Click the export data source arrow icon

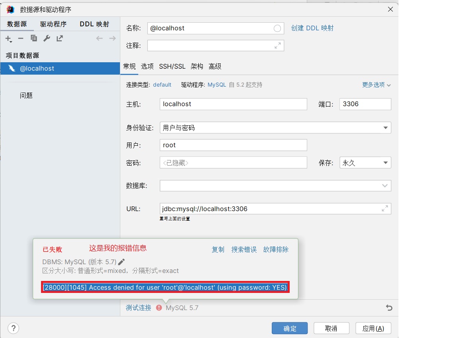(x=59, y=38)
